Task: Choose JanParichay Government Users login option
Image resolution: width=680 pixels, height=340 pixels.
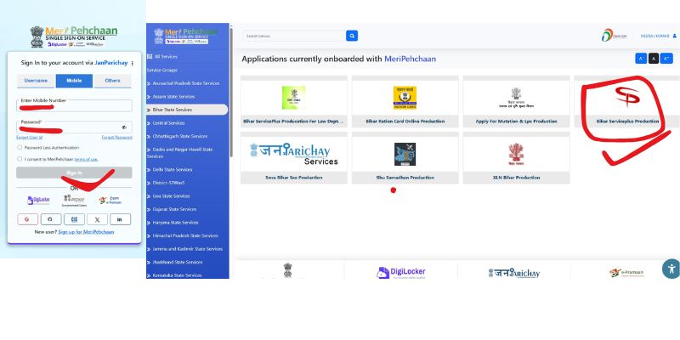Action: 74,200
